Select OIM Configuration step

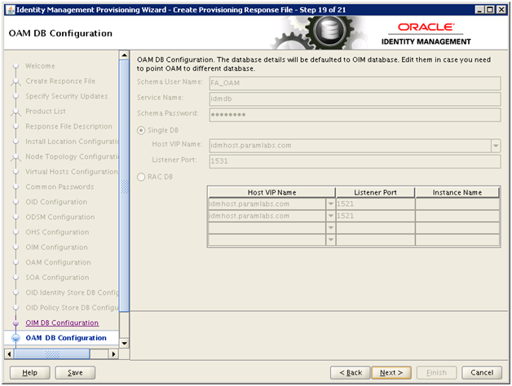(56, 248)
